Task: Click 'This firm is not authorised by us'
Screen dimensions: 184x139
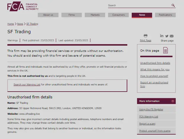Action: tap(27, 76)
